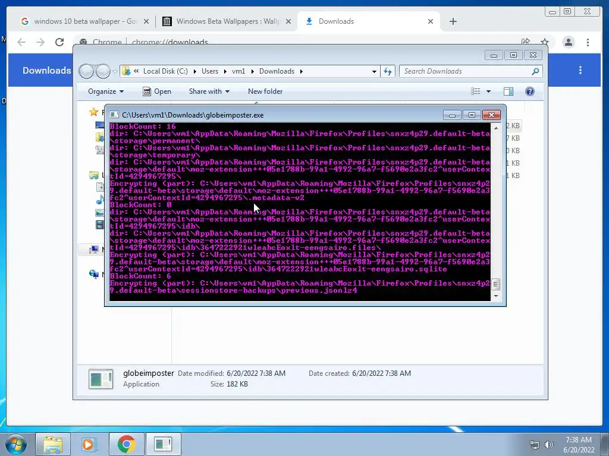Open Pictures library icon in sidebar
Viewport: 609px width, 456px height.
pyautogui.click(x=100, y=213)
